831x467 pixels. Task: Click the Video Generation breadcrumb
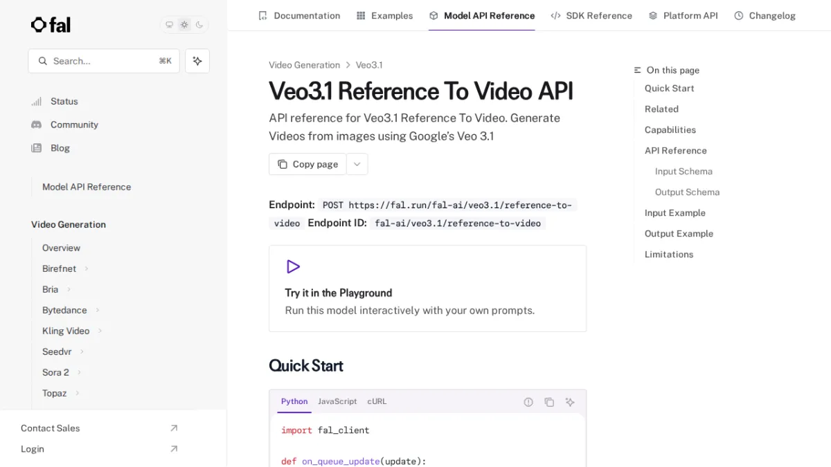pos(304,65)
